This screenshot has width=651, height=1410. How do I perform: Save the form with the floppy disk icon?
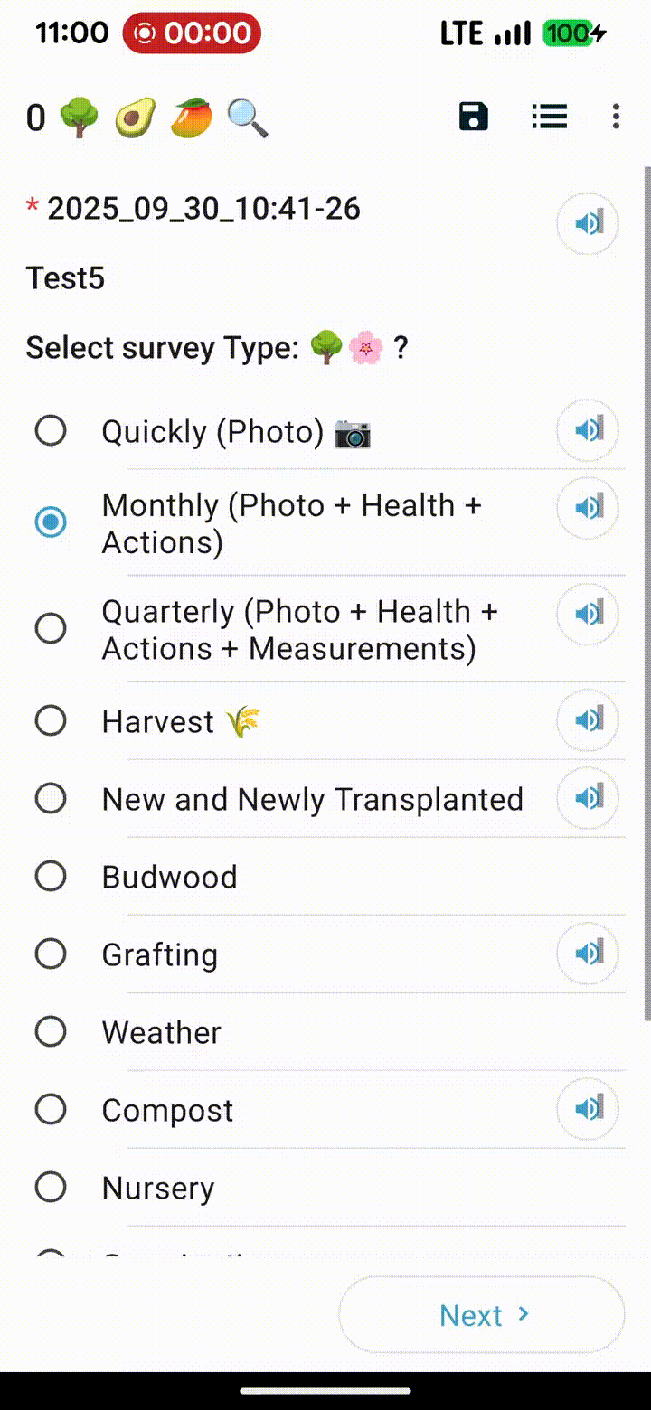[474, 117]
